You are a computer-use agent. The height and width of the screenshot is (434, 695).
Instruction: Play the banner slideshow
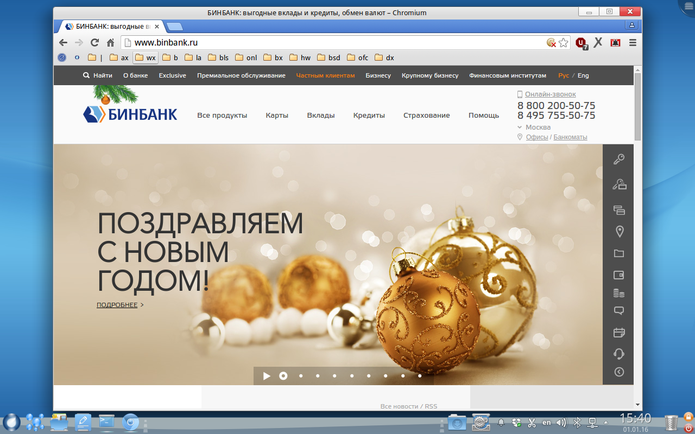point(267,376)
